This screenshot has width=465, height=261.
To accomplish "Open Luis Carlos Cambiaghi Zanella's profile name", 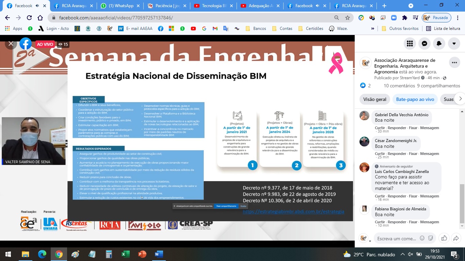I will (x=402, y=172).
